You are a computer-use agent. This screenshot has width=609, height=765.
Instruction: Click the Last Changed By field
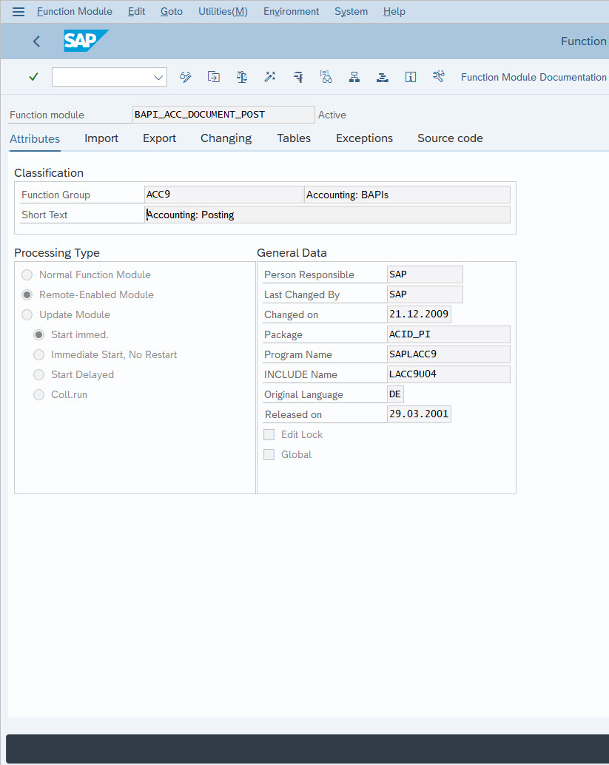pos(425,294)
